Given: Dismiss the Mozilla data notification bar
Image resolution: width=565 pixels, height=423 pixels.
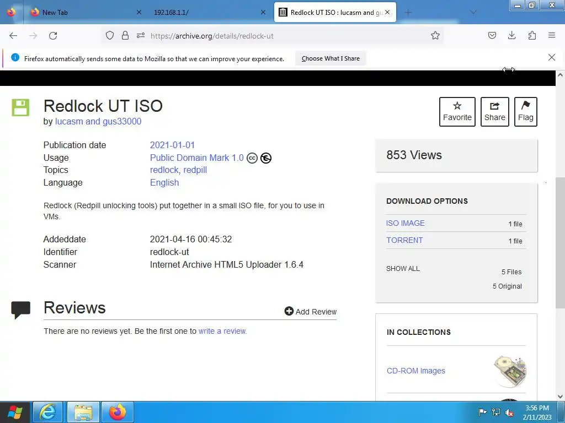Looking at the screenshot, I should (x=552, y=57).
